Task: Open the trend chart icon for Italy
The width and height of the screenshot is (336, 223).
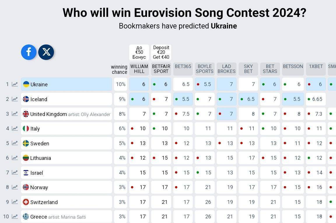Action: [15, 129]
